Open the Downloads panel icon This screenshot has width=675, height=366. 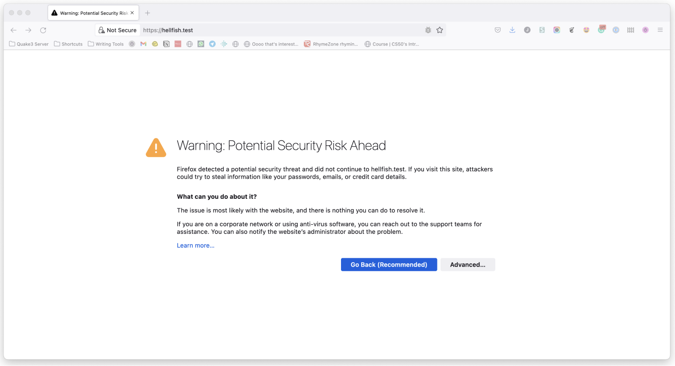coord(512,30)
